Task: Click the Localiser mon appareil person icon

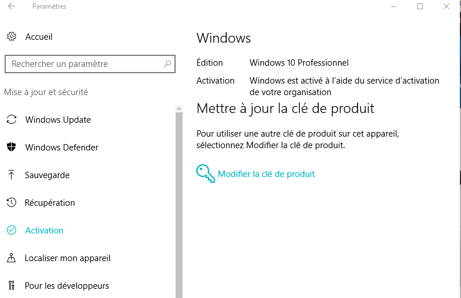Action: click(11, 258)
